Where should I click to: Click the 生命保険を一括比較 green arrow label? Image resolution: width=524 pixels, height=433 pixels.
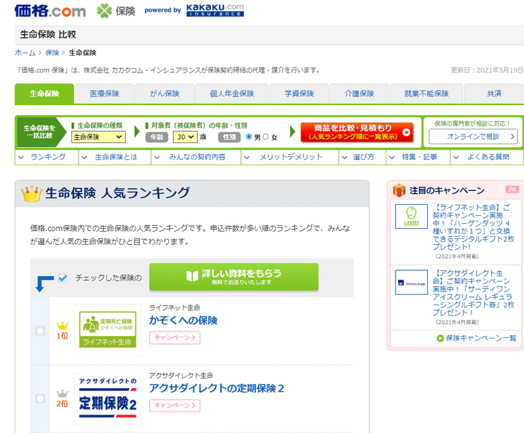point(41,132)
